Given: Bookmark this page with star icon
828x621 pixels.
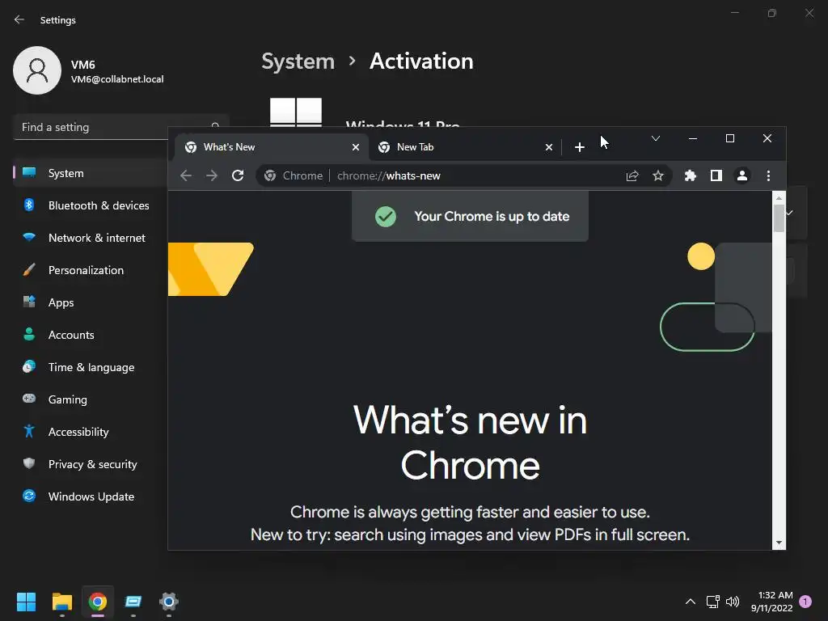Looking at the screenshot, I should pos(658,175).
